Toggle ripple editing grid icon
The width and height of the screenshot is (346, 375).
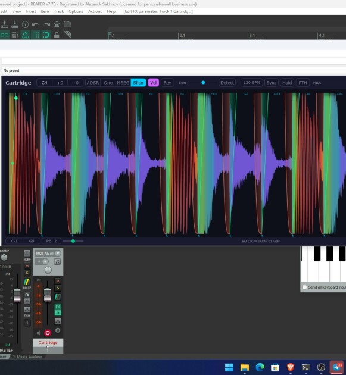click(15, 35)
